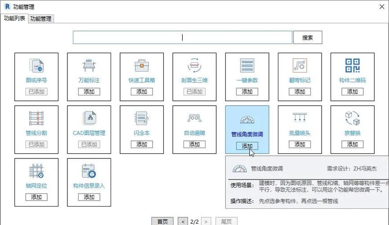Jump to first page via 首页
The height and width of the screenshot is (225, 389).
point(162,221)
